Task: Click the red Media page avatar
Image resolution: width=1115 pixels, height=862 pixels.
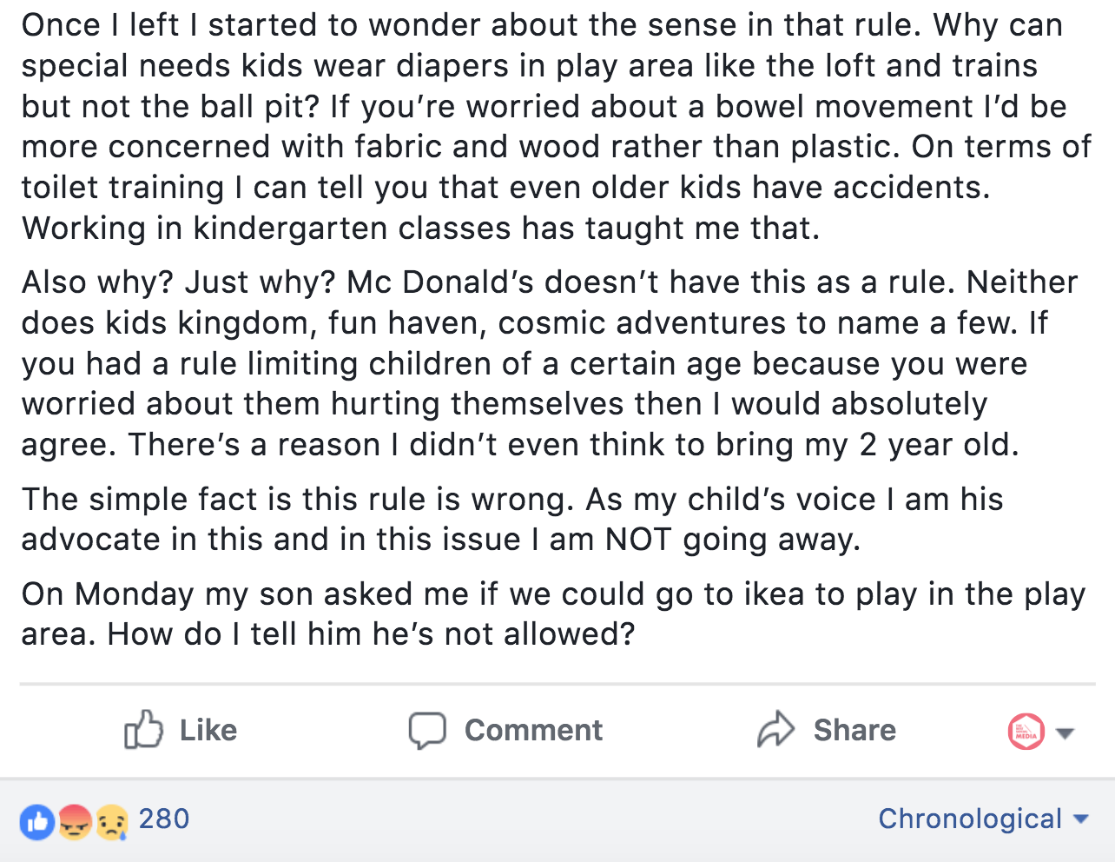Action: coord(1026,732)
